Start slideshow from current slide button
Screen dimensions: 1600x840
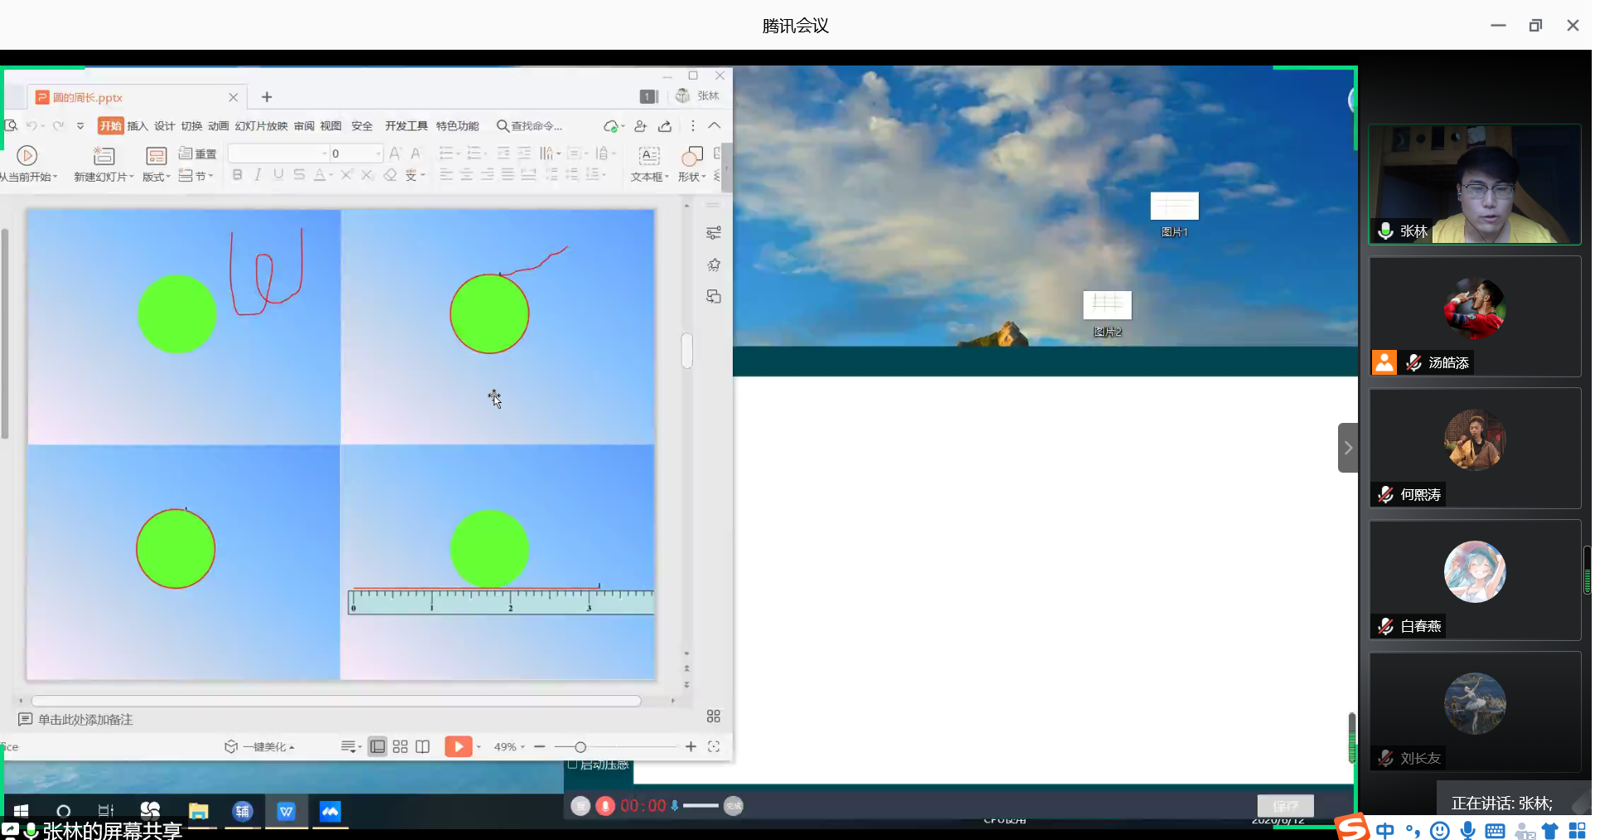click(27, 156)
